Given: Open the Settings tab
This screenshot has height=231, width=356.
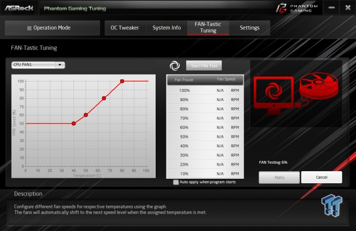Looking at the screenshot, I should 250,28.
